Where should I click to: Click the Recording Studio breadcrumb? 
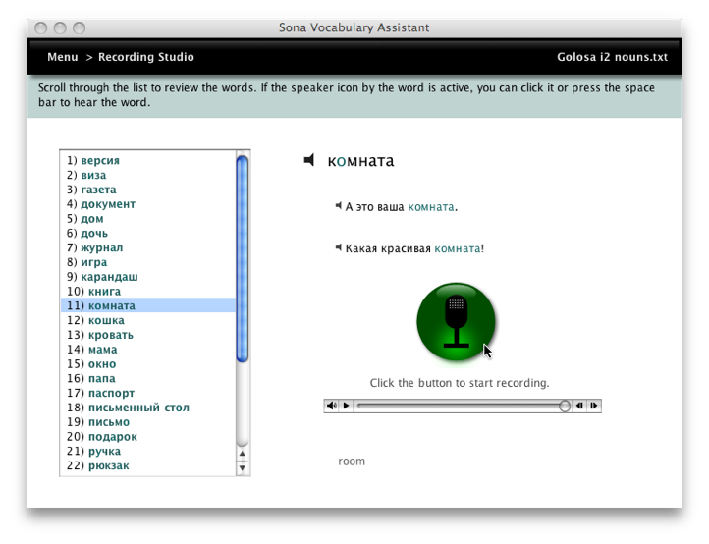[146, 57]
